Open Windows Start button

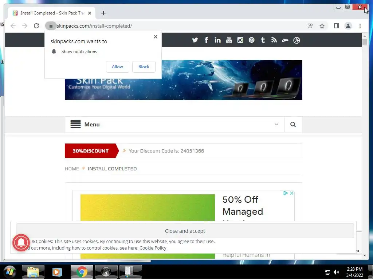[x=9, y=272]
